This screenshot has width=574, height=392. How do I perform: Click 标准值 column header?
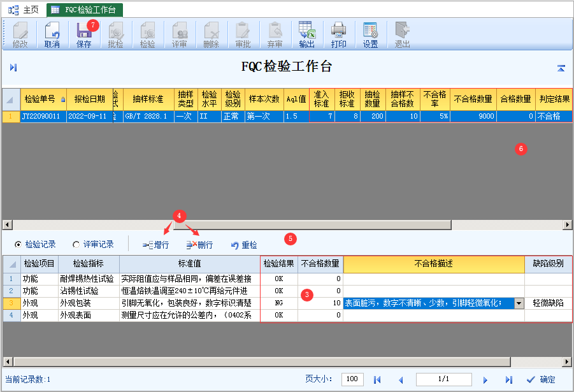(190, 264)
